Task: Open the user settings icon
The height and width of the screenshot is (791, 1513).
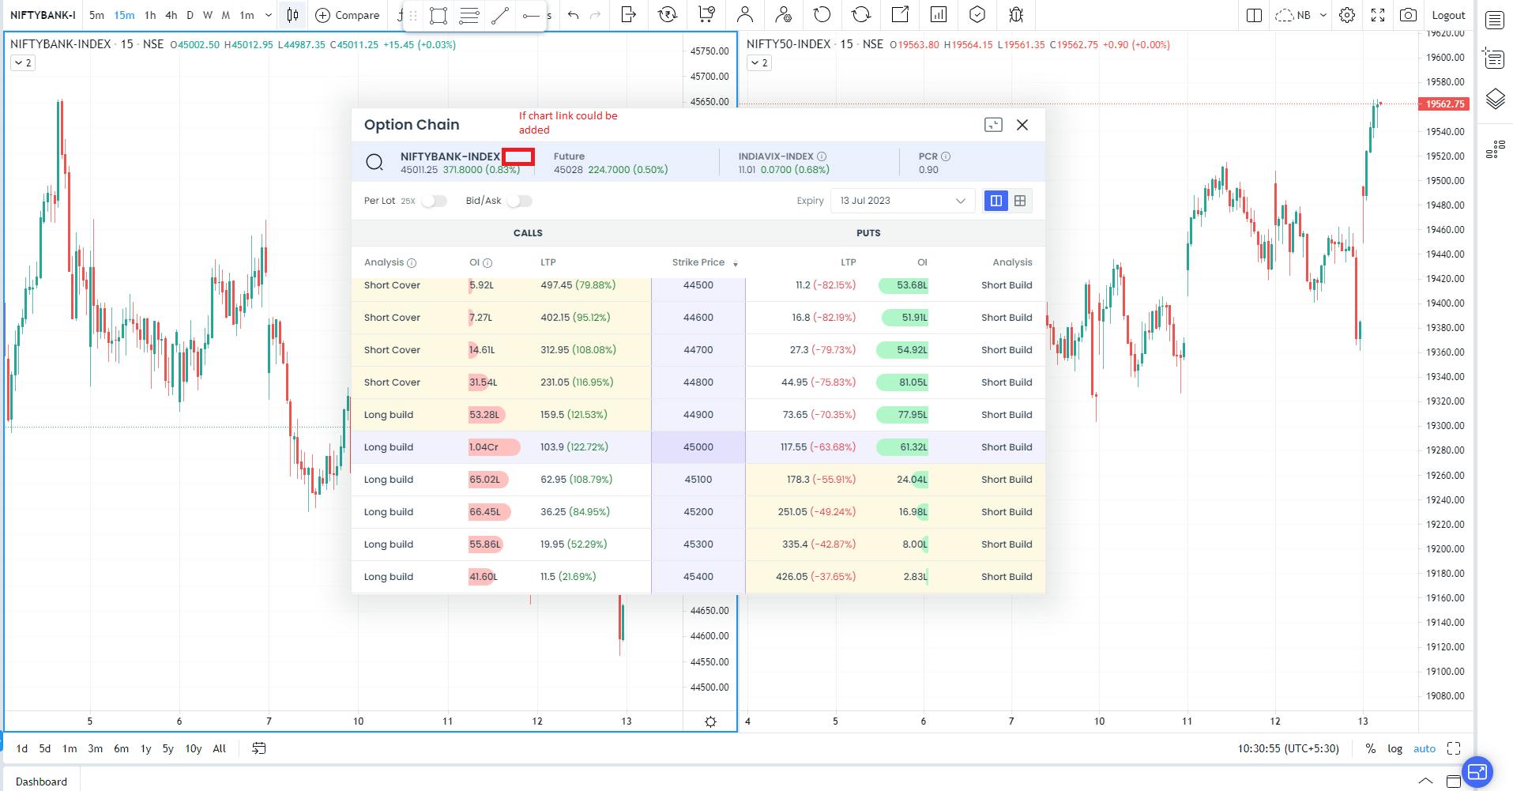Action: [x=784, y=15]
